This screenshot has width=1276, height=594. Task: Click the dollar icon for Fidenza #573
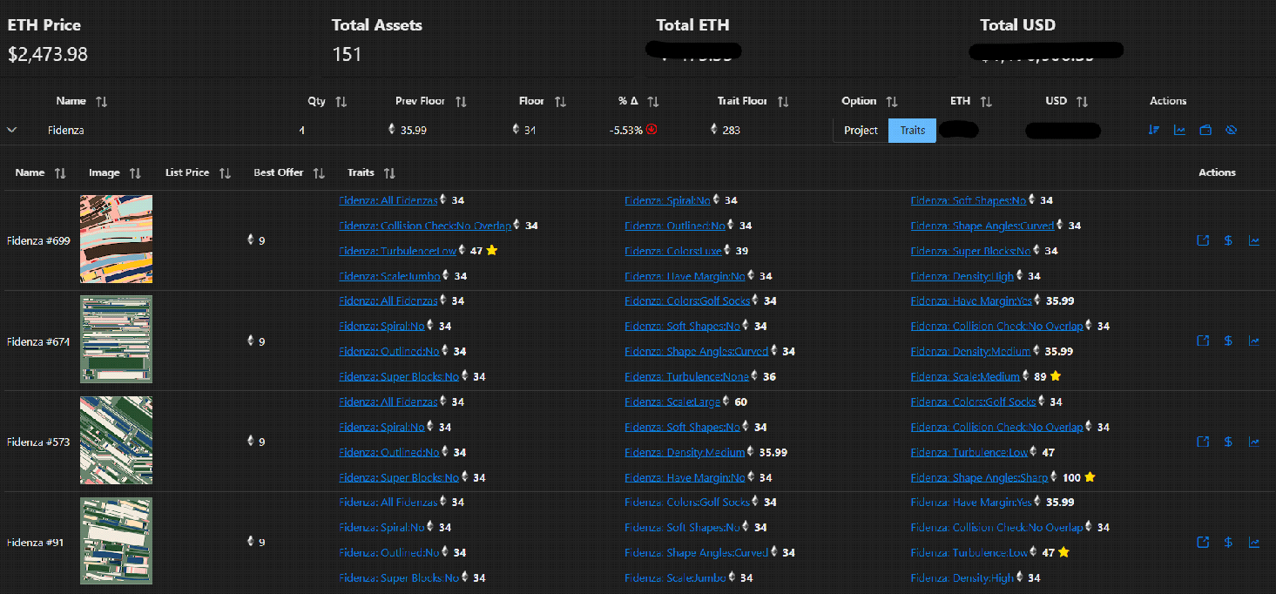coord(1228,442)
